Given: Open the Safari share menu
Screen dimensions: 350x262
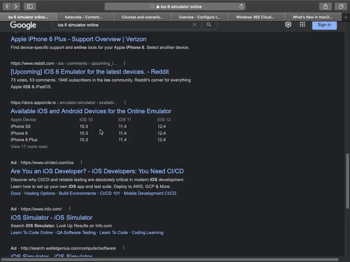Looking at the screenshot, I should (x=325, y=6).
